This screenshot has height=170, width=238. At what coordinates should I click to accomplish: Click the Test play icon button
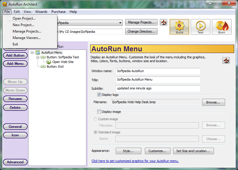[x=200, y=27]
